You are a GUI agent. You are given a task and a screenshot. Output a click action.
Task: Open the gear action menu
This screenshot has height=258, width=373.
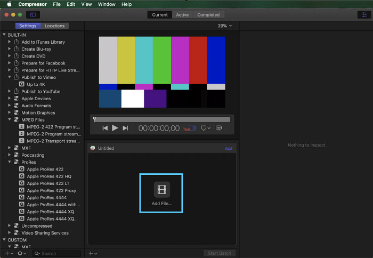click(x=22, y=254)
